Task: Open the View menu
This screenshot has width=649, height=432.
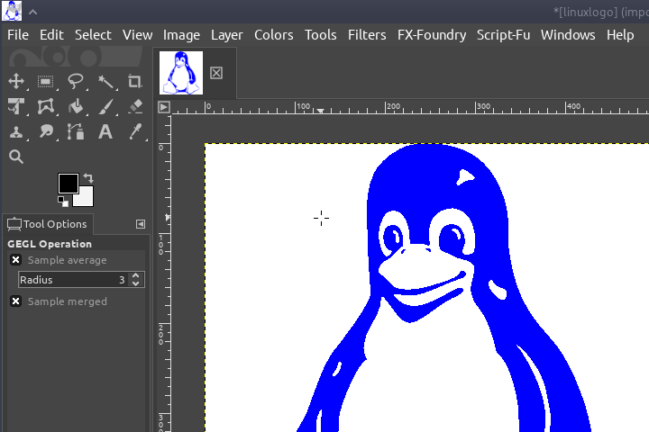Action: click(x=137, y=35)
